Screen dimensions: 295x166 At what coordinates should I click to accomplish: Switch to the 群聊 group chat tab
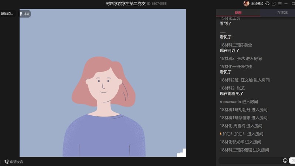tap(238, 13)
